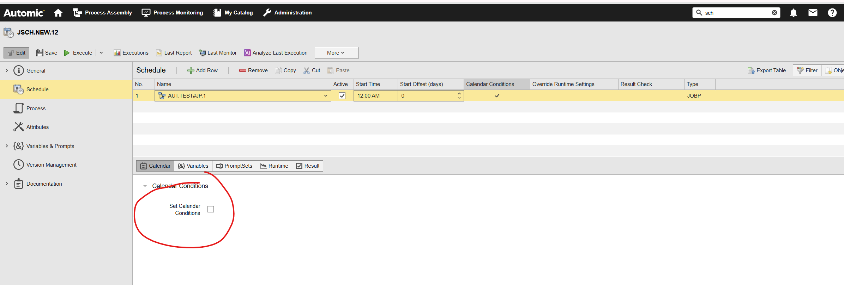Open the More dropdown menu
This screenshot has width=844, height=285.
click(336, 53)
